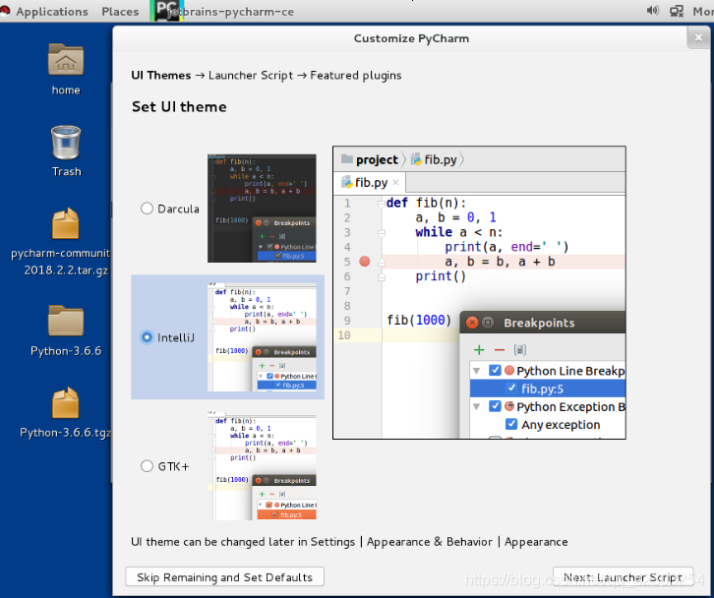Click the green plus icon in Breakpoints preview

[x=479, y=350]
